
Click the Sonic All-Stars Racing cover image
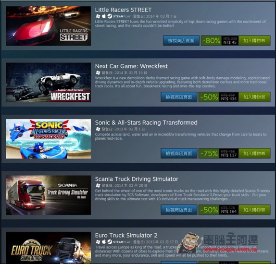49,139
